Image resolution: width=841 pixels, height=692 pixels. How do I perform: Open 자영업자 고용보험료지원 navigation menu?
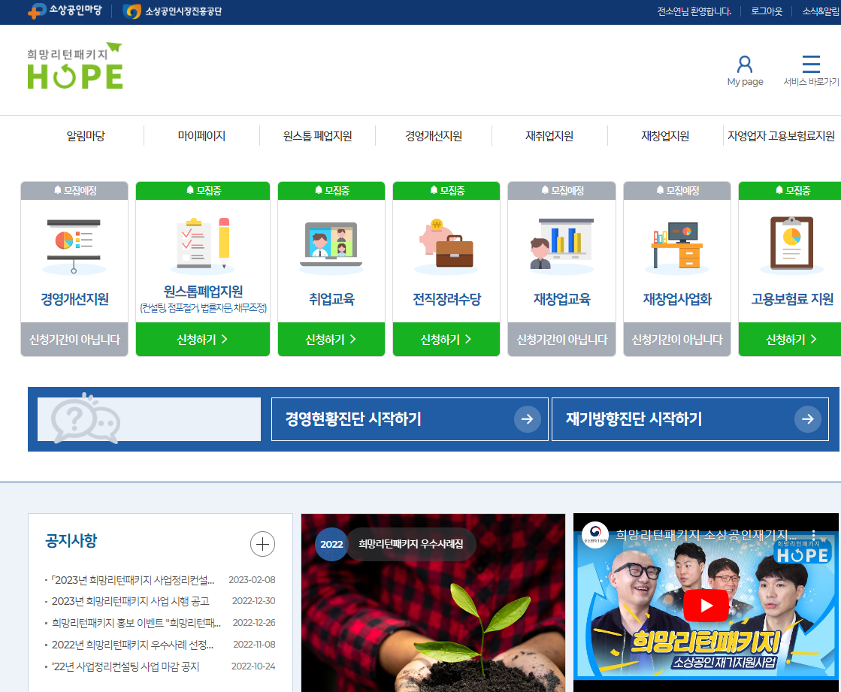[781, 136]
